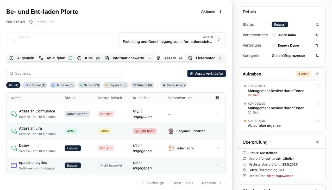Edit Status via its settings icon
The width and height of the screenshot is (332, 190).
[317, 24]
